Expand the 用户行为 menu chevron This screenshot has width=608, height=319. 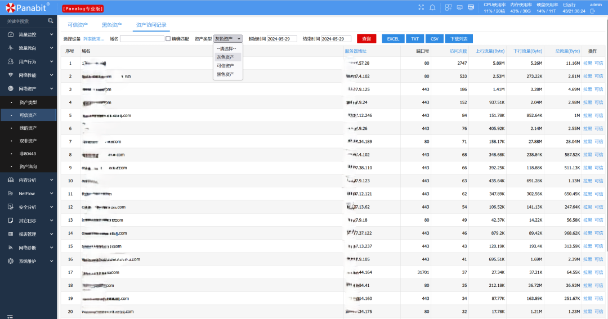(x=52, y=62)
